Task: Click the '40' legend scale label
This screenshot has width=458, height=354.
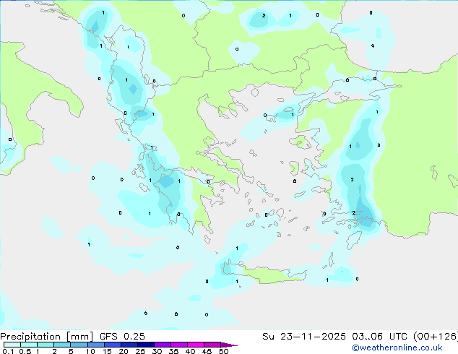Action: [190, 351]
